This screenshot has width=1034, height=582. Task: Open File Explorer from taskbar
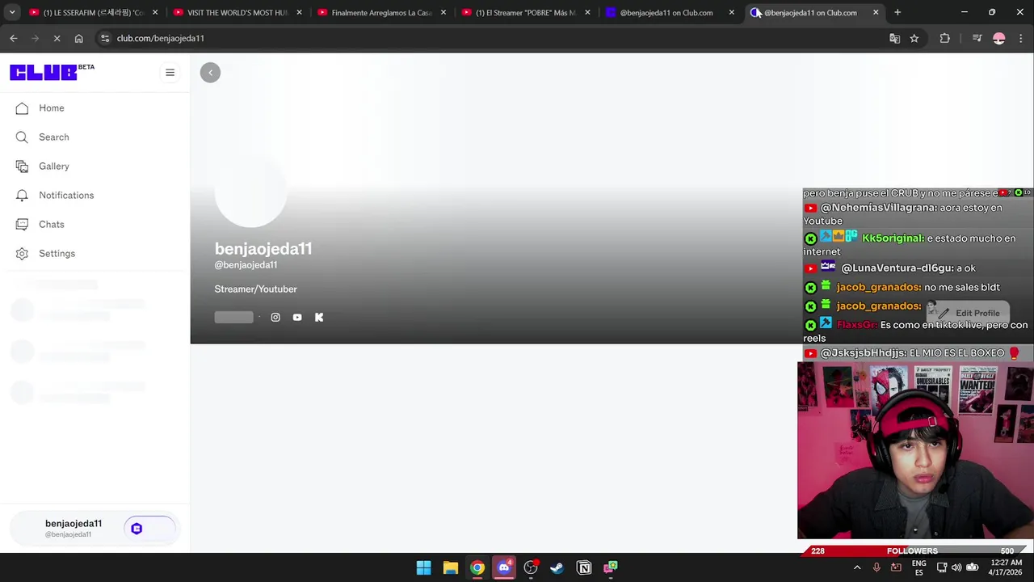click(x=451, y=567)
